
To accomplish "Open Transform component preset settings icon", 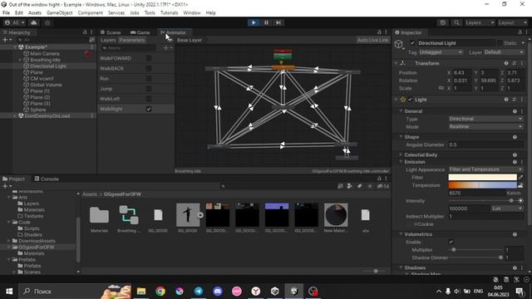I will [514, 63].
